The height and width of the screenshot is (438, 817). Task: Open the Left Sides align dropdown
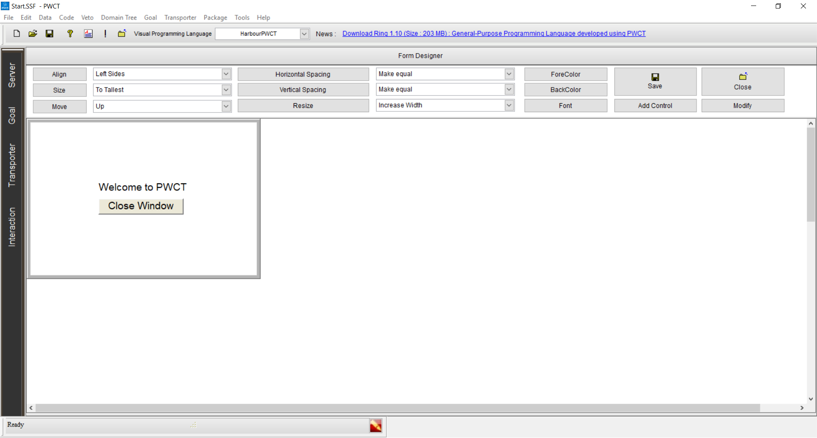point(226,74)
